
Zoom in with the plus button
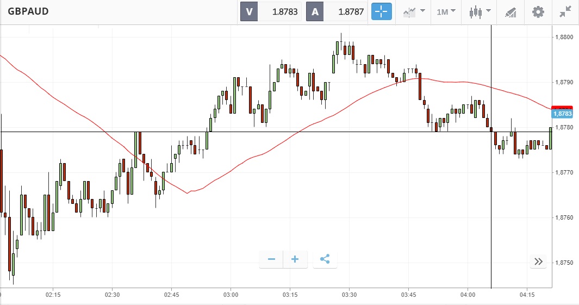[295, 259]
